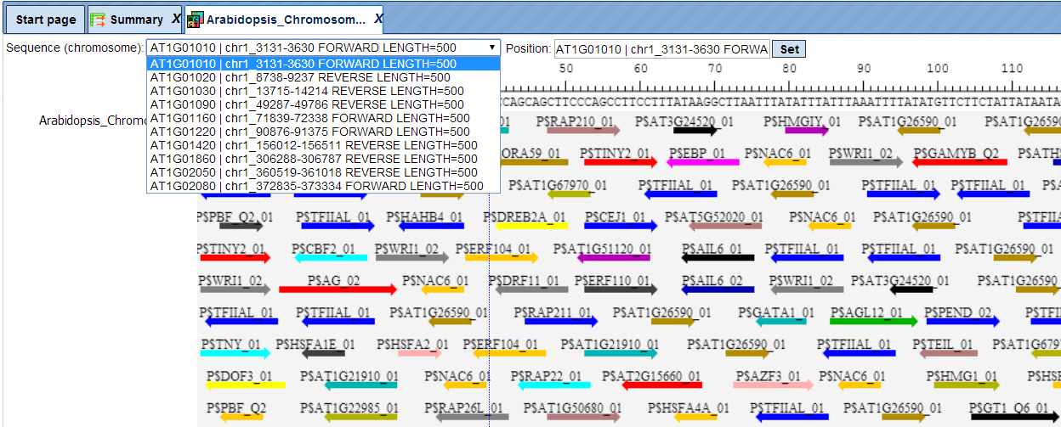Open the Summary tab
The height and width of the screenshot is (427, 1061).
[136, 20]
